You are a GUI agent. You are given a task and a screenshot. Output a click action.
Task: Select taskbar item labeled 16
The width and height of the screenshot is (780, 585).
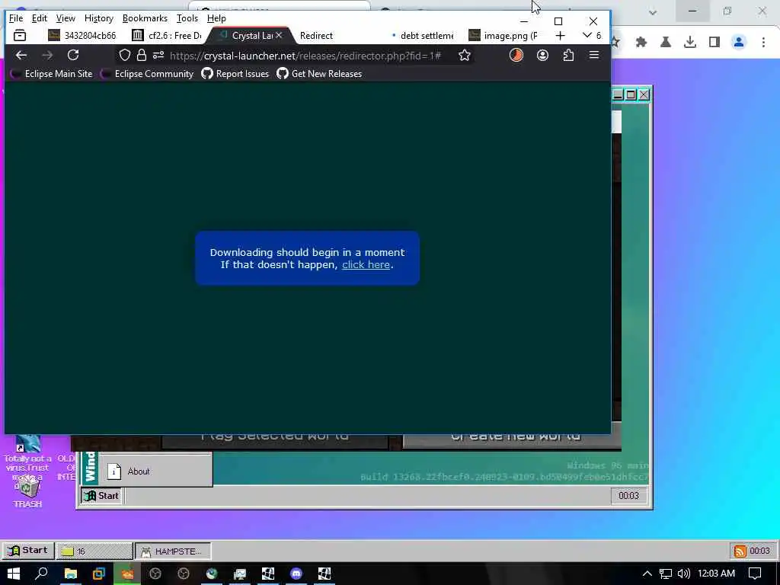(x=94, y=551)
